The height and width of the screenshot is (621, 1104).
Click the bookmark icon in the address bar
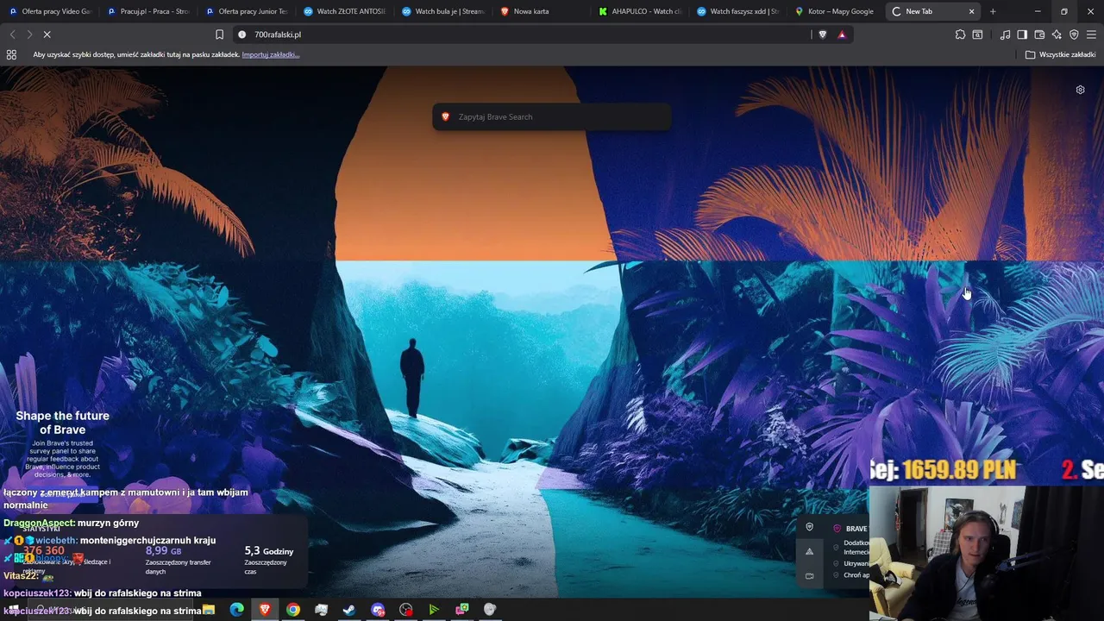[219, 34]
